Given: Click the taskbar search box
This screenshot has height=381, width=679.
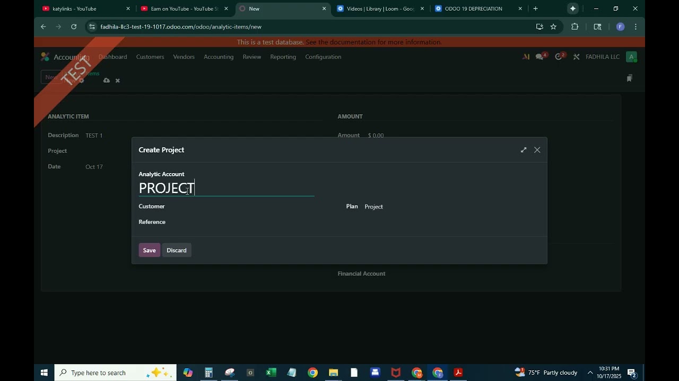Looking at the screenshot, I should (115, 373).
